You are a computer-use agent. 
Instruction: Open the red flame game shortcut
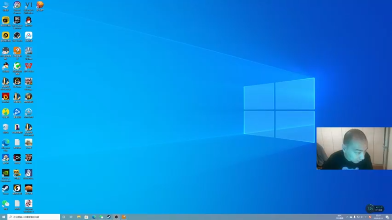click(x=5, y=98)
